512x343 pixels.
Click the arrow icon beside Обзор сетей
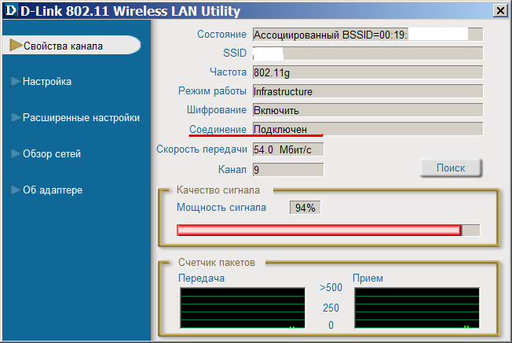pos(16,153)
